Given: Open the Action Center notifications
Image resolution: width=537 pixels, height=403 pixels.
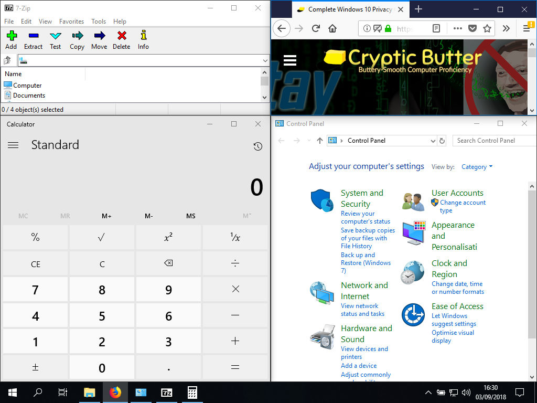Looking at the screenshot, I should click(x=520, y=393).
